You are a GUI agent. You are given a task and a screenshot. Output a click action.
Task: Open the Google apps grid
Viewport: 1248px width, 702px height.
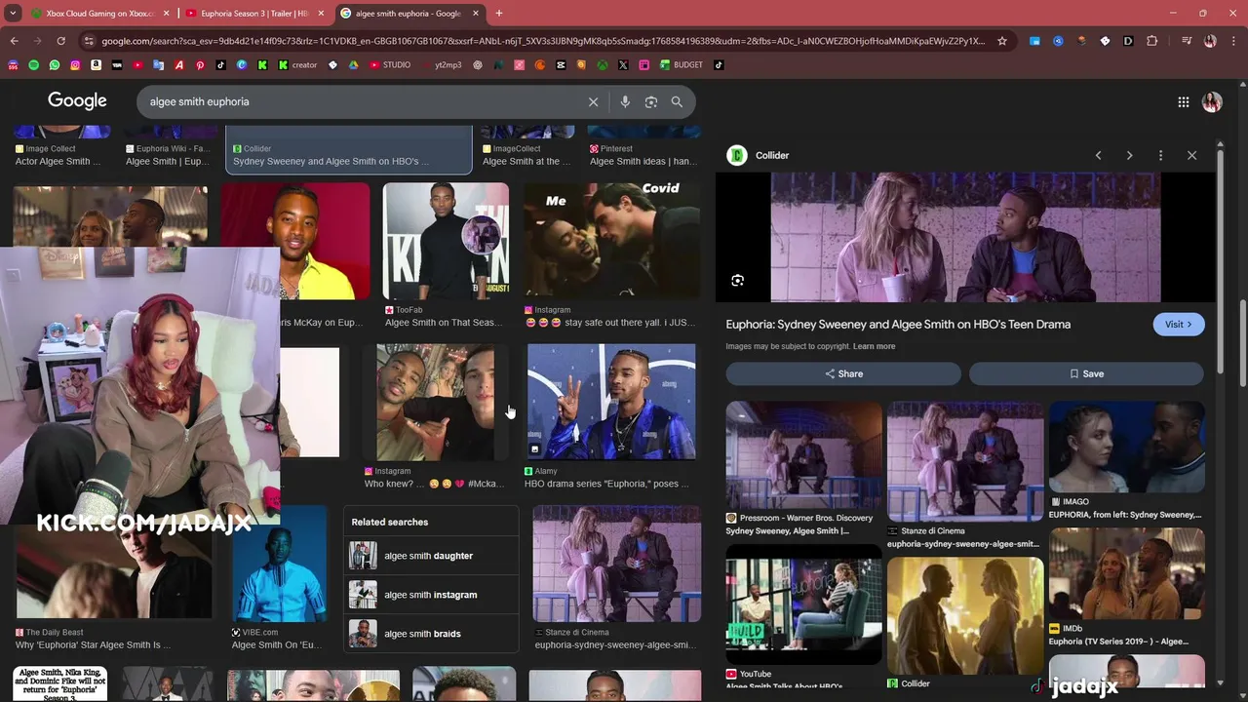pyautogui.click(x=1183, y=101)
